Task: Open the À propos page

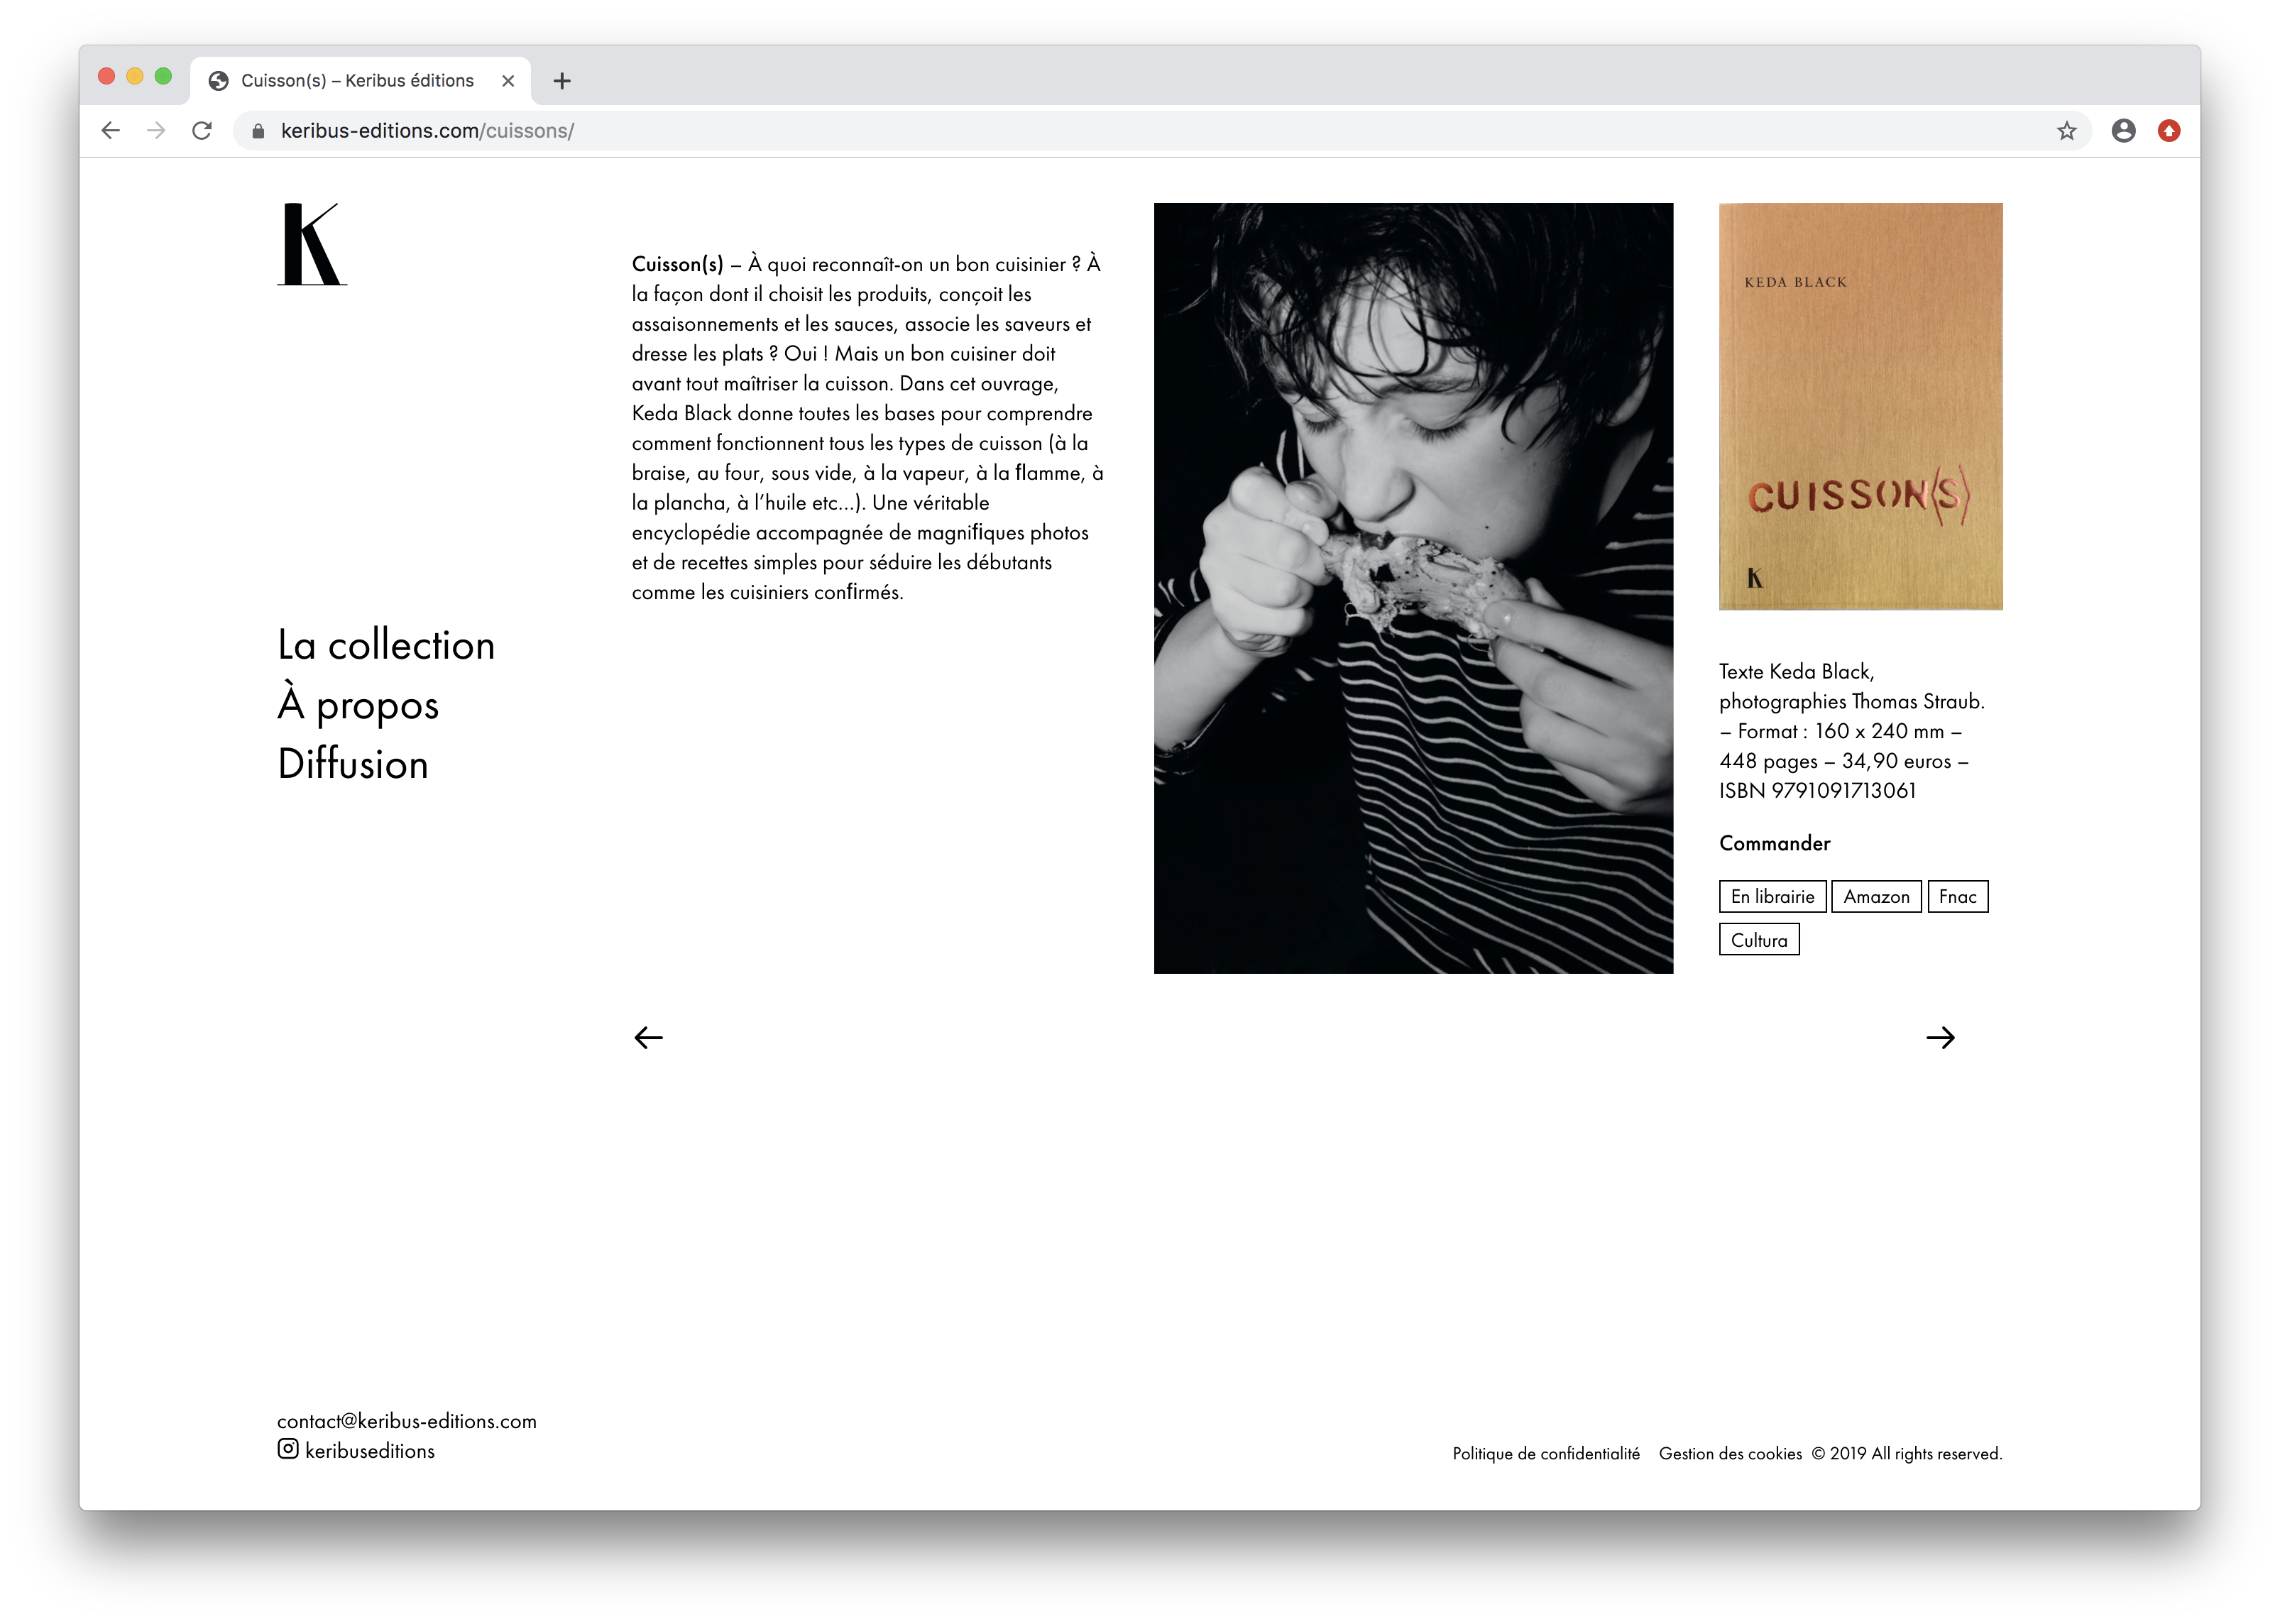Action: pyautogui.click(x=358, y=705)
